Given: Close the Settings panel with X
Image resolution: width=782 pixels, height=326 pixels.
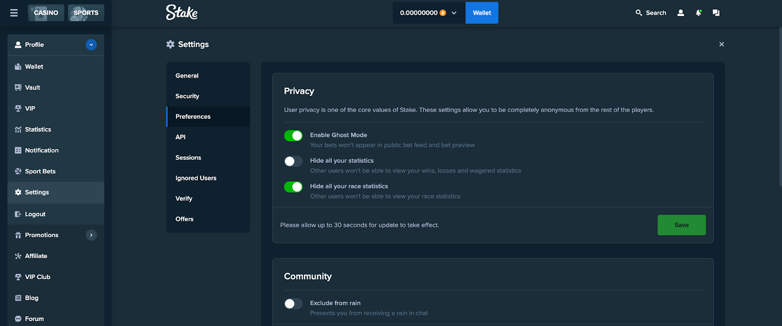Looking at the screenshot, I should tap(721, 44).
